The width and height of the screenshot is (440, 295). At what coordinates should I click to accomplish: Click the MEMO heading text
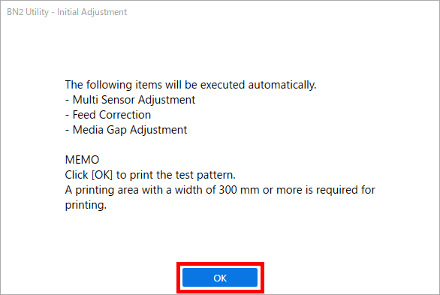point(83,160)
